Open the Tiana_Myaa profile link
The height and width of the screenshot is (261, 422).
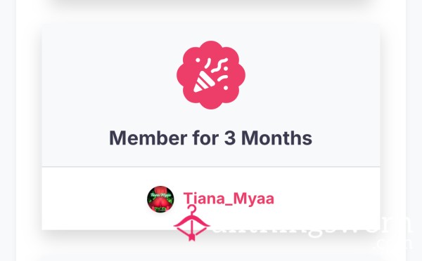click(x=229, y=199)
